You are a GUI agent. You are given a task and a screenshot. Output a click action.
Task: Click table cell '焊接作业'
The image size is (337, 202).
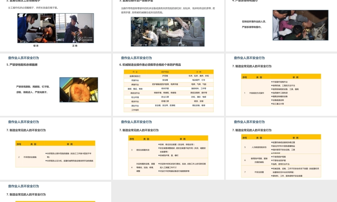coord(135,85)
